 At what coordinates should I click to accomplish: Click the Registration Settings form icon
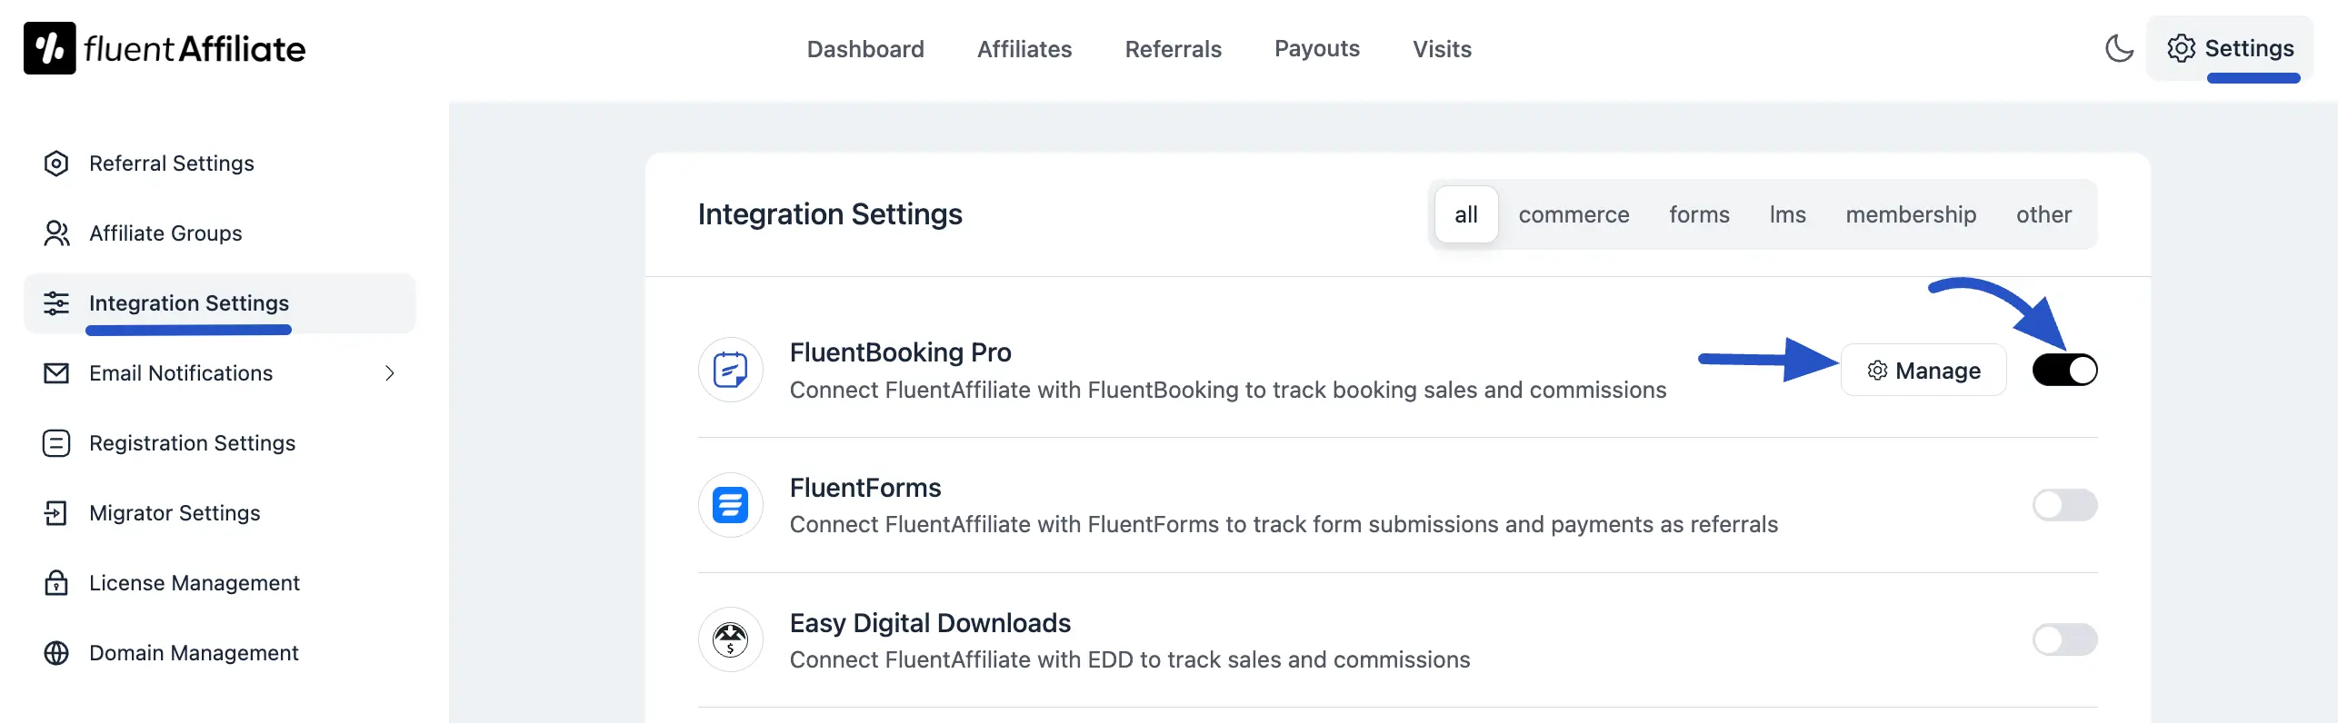coord(56,443)
